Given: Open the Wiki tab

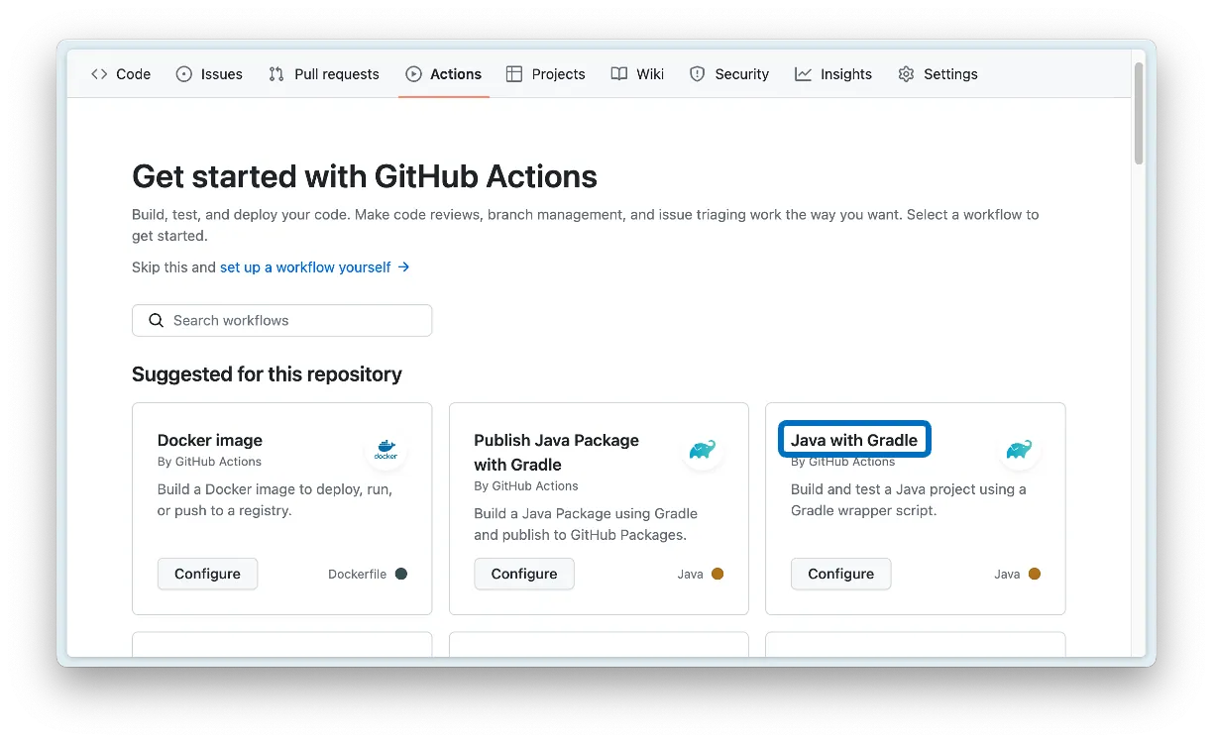Looking at the screenshot, I should tap(638, 74).
